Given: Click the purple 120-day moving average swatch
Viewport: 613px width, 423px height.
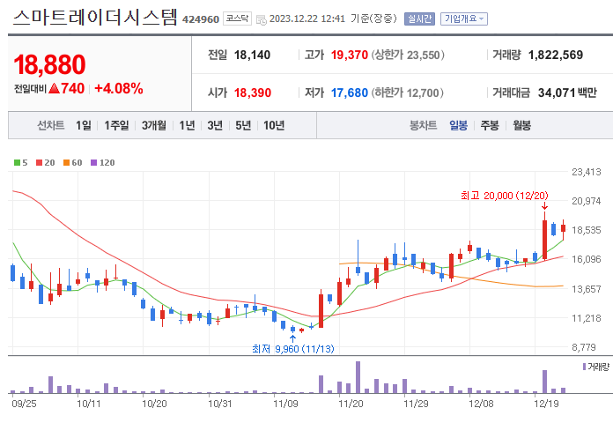Looking at the screenshot, I should [x=94, y=162].
